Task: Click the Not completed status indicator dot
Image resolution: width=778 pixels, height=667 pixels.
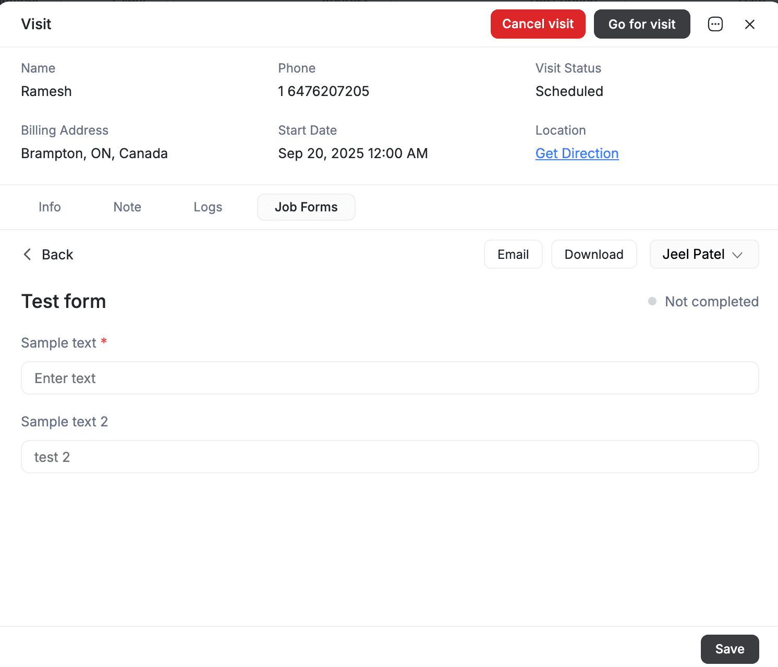Action: tap(651, 302)
